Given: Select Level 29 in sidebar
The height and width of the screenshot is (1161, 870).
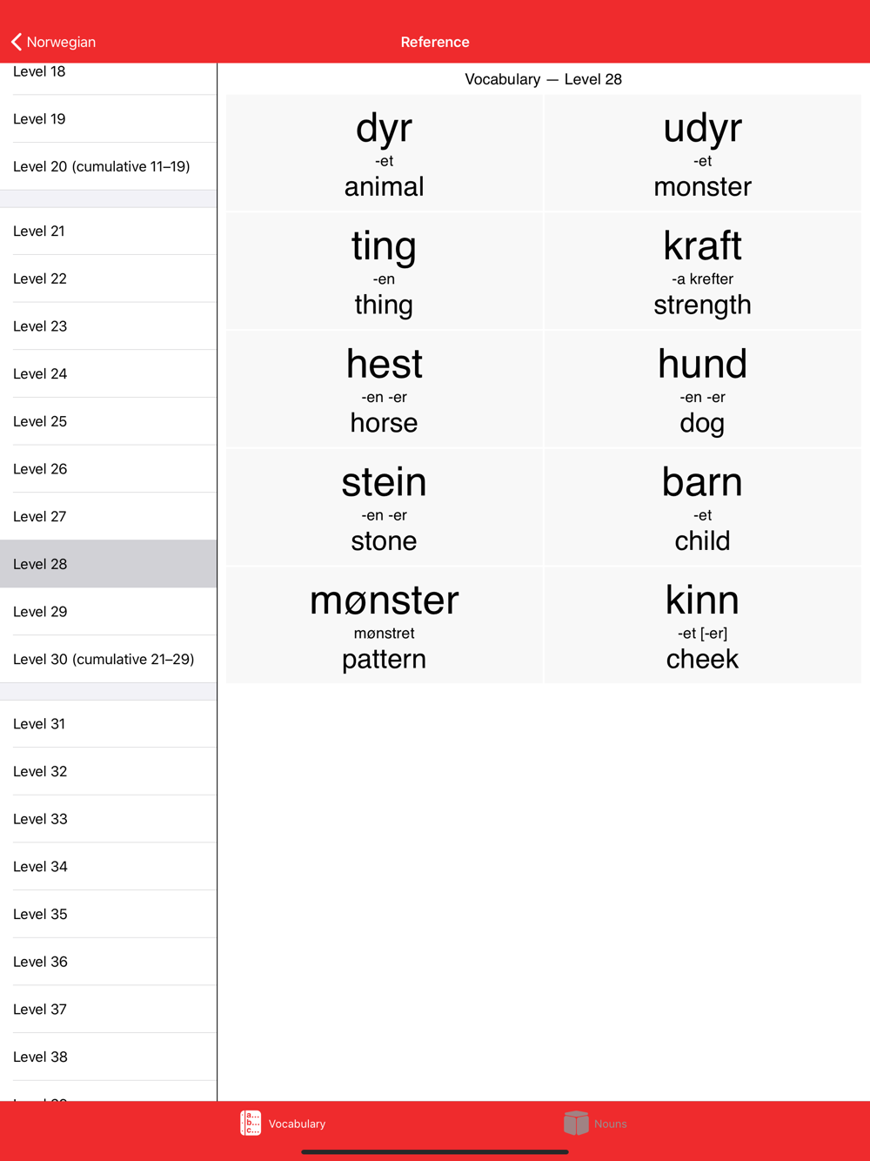Looking at the screenshot, I should [109, 611].
